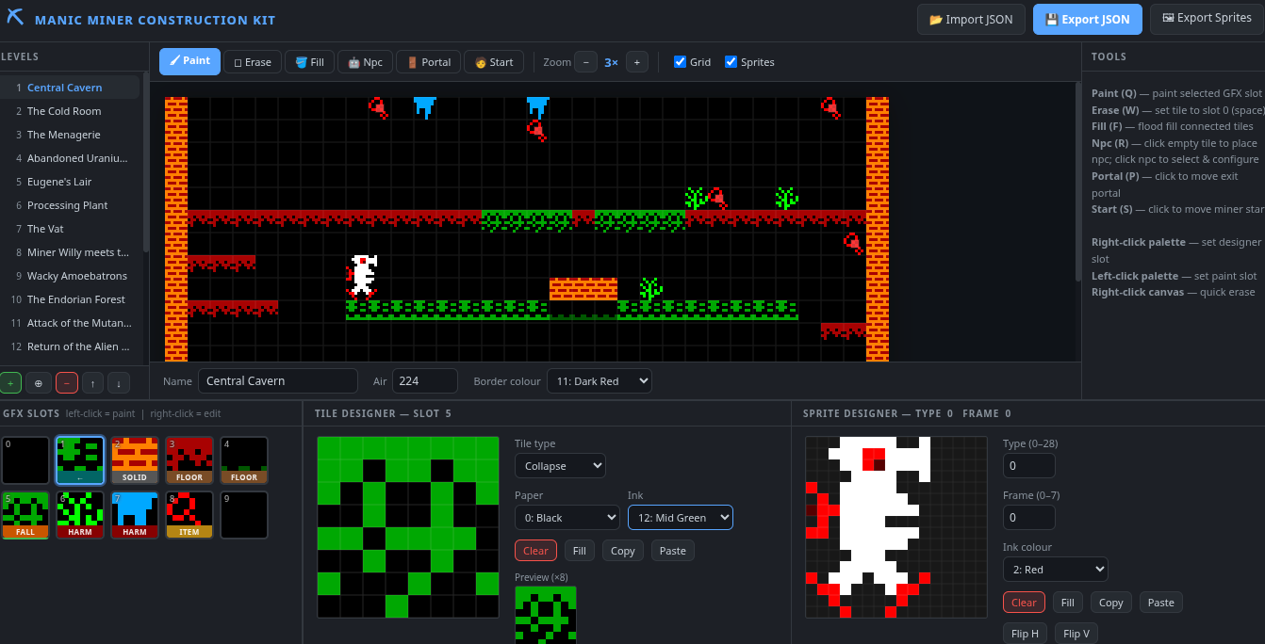Add a new level with green plus

click(x=11, y=383)
